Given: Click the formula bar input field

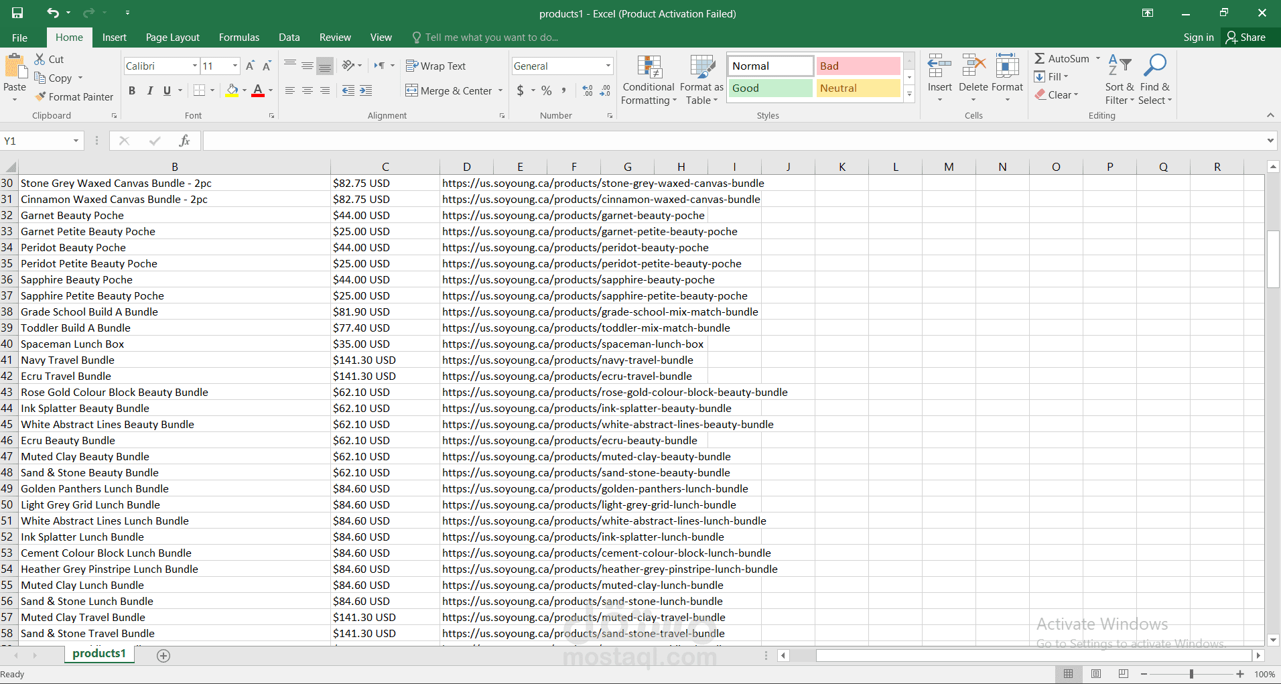Looking at the screenshot, I should click(734, 141).
